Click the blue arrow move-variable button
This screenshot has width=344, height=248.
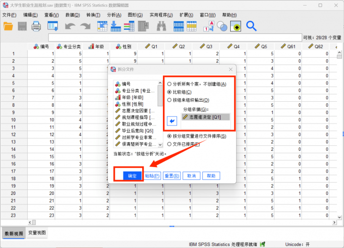coord(172,121)
